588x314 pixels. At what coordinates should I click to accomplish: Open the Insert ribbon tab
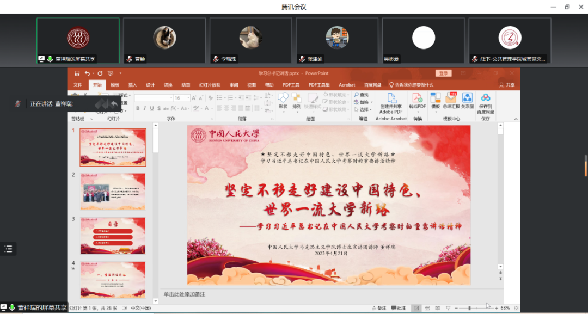click(x=132, y=85)
